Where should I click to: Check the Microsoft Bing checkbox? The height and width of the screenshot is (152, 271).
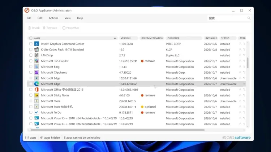31,66
